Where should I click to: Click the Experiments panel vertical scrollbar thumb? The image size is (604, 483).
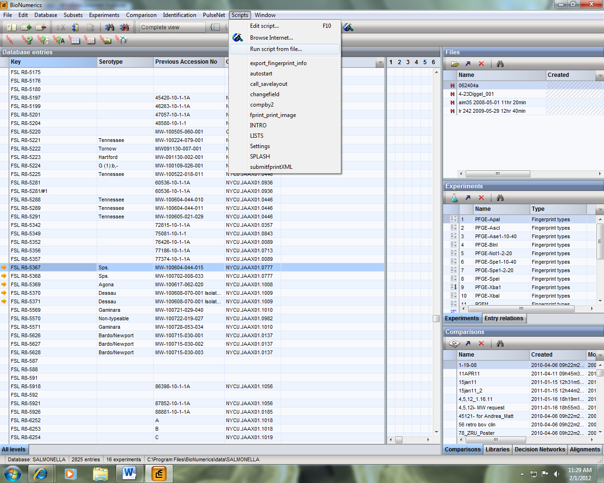pos(600,241)
